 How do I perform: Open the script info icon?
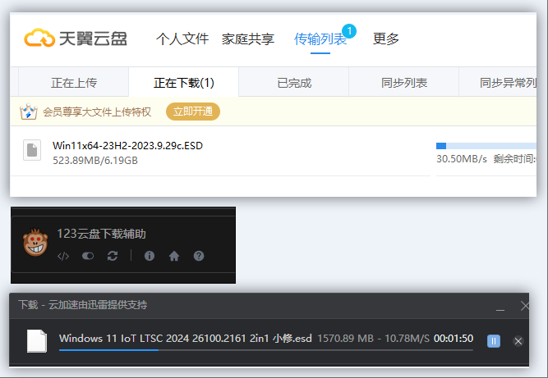click(x=150, y=256)
